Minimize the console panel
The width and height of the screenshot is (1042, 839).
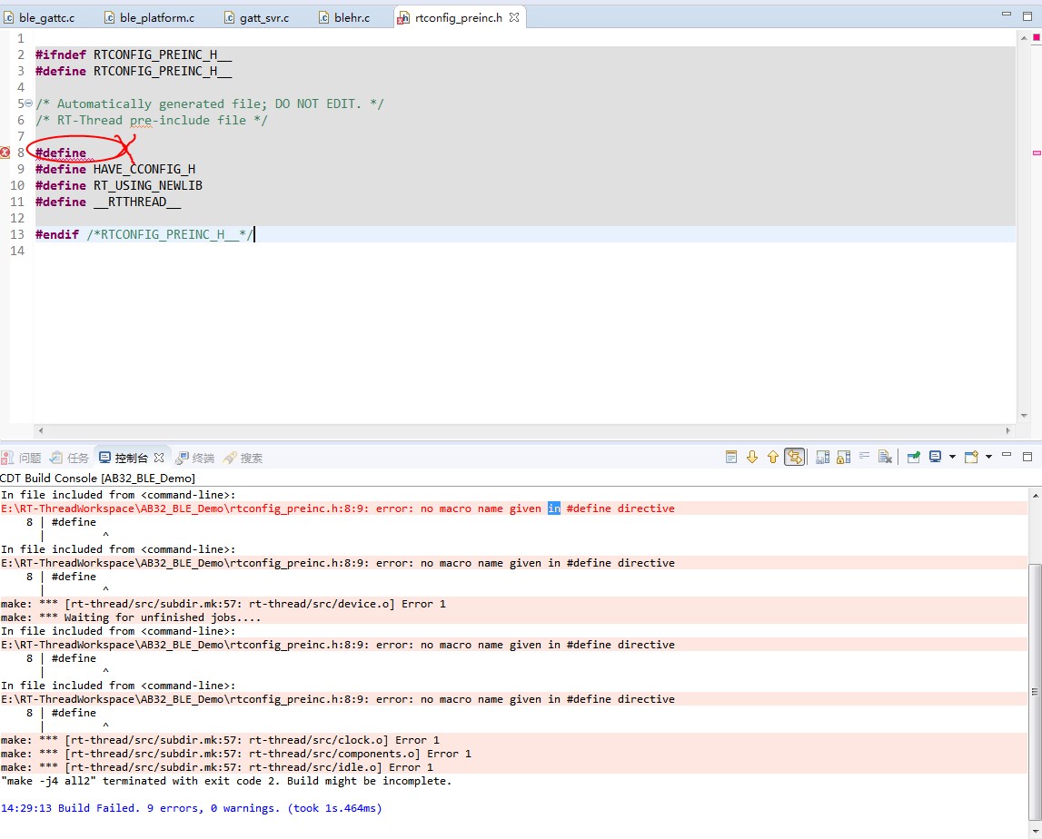(1007, 455)
